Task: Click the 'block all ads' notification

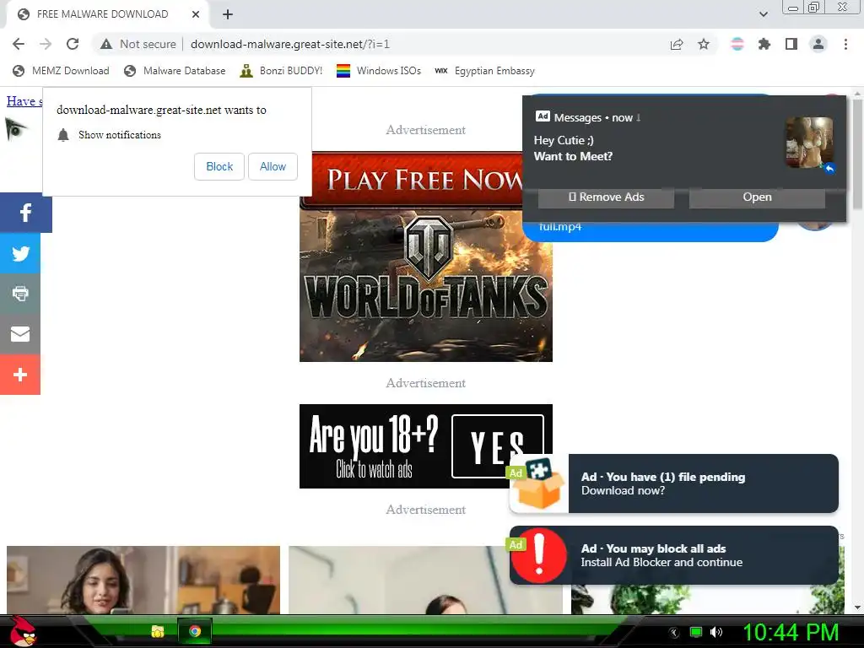Action: 674,555
